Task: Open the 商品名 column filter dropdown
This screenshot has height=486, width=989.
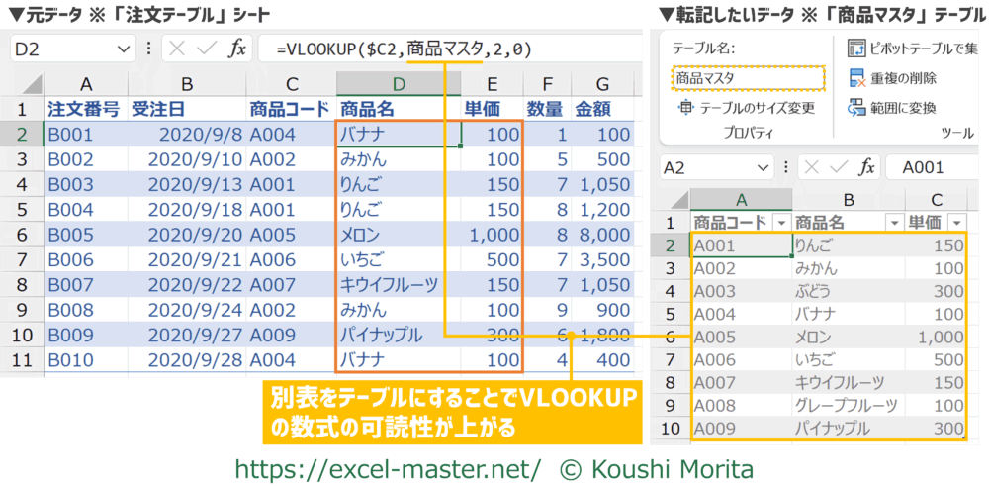Action: click(x=893, y=223)
